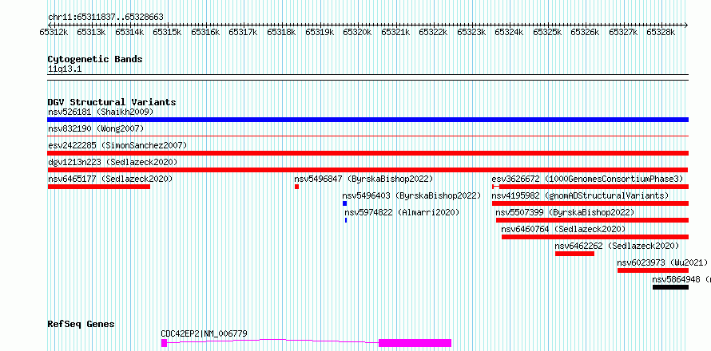Viewport: 711px width, 351px height.
Task: Click the DGV Structural Variants track title
Action: click(112, 102)
